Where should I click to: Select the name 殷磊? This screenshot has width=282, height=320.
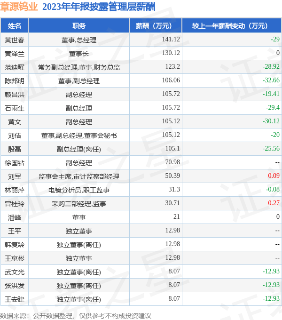coord(15,149)
